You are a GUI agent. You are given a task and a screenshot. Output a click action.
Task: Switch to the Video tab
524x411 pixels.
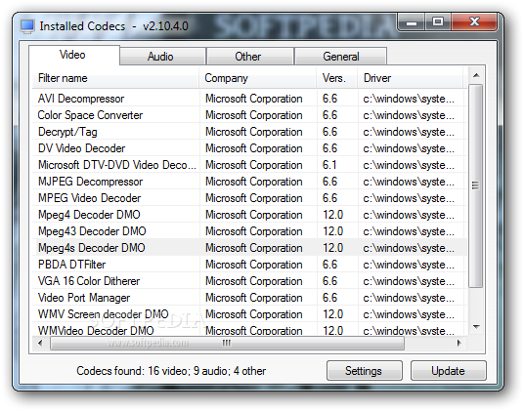pos(74,55)
